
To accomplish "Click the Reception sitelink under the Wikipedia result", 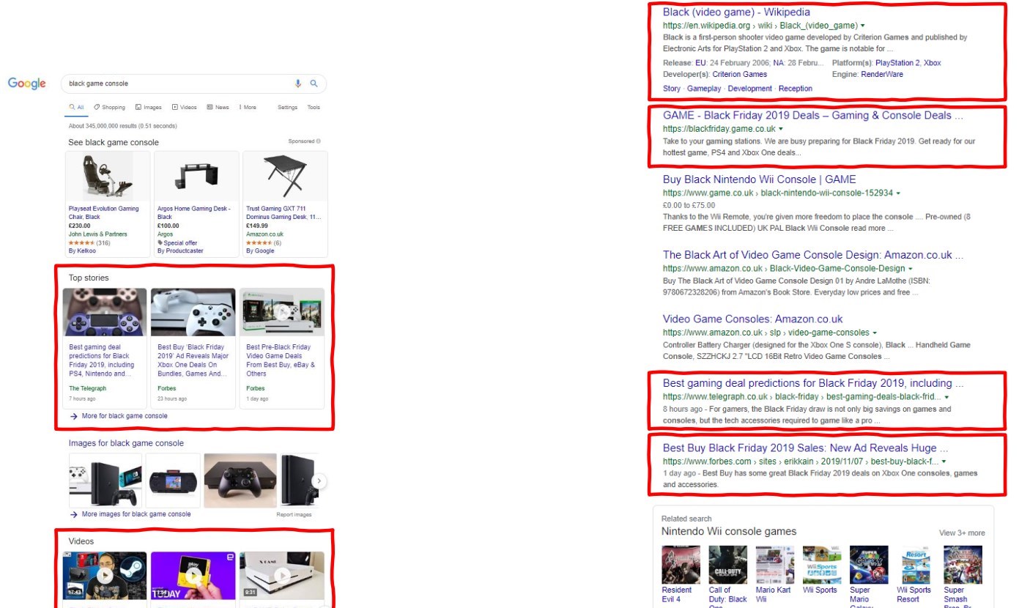I will coord(796,89).
